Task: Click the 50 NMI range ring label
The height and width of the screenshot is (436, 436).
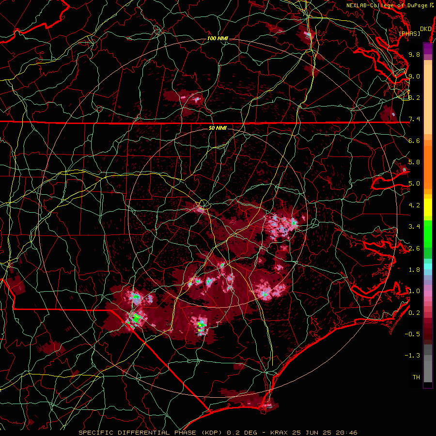Action: pyautogui.click(x=218, y=128)
